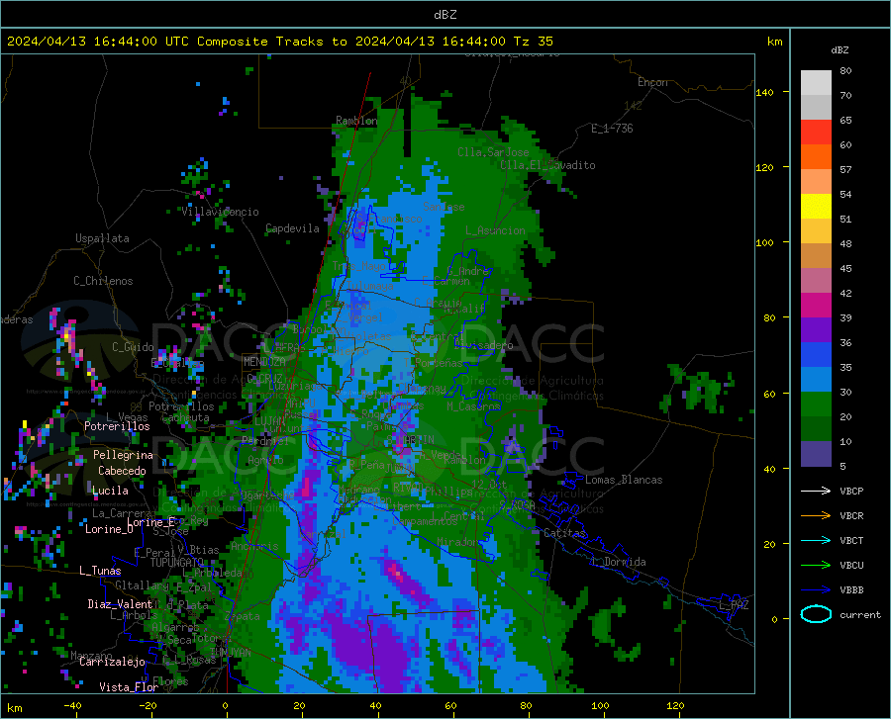Click the 'Lomas_Blancas' map label
891x719 pixels.
pyautogui.click(x=624, y=480)
